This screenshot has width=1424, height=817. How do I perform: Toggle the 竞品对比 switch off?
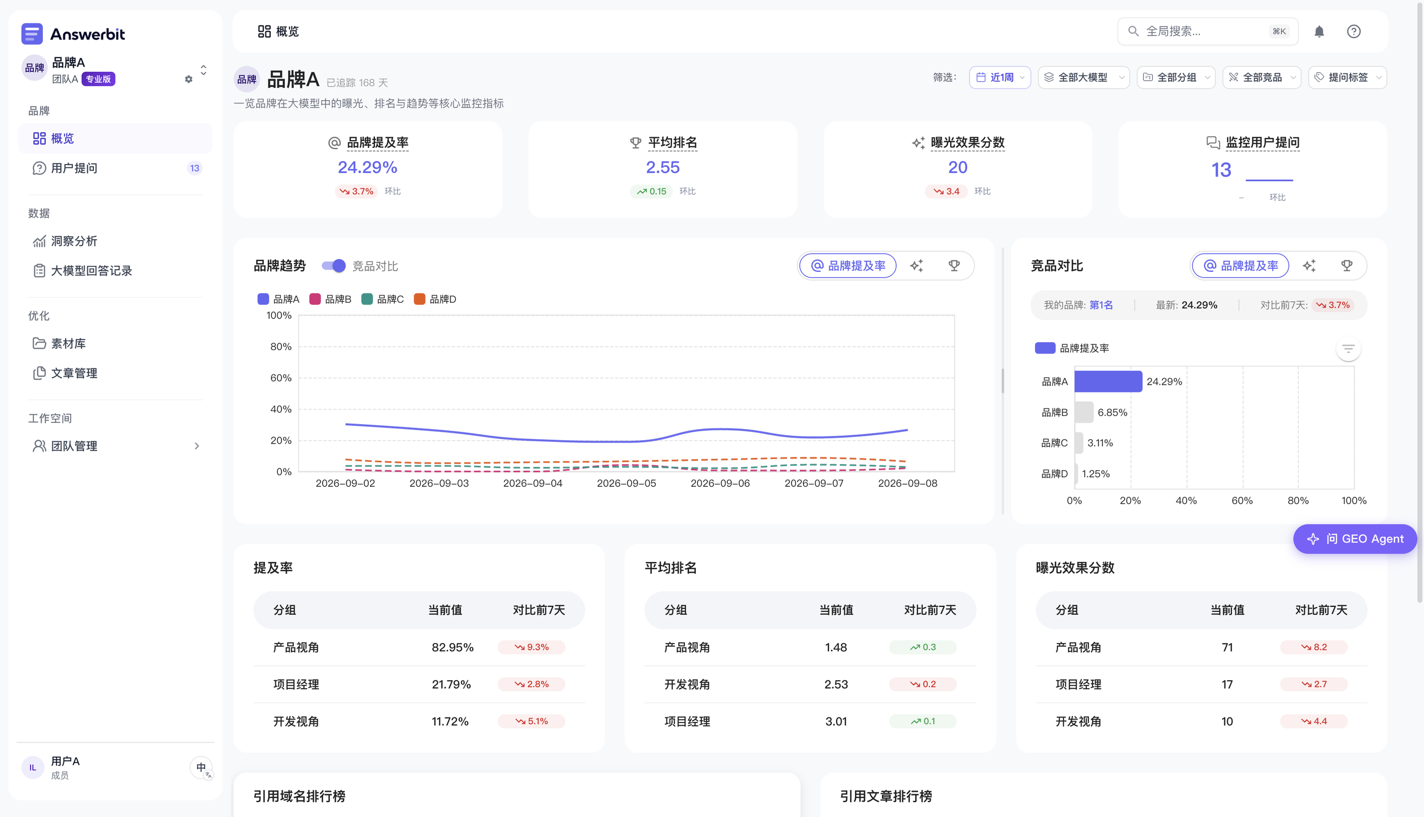(x=333, y=266)
